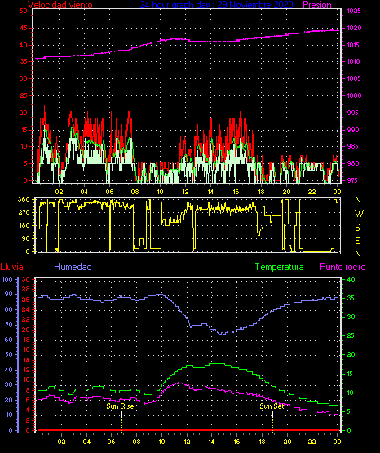The height and width of the screenshot is (453, 380).
Task: Click pressure axis value 1010
Action: tap(353, 61)
